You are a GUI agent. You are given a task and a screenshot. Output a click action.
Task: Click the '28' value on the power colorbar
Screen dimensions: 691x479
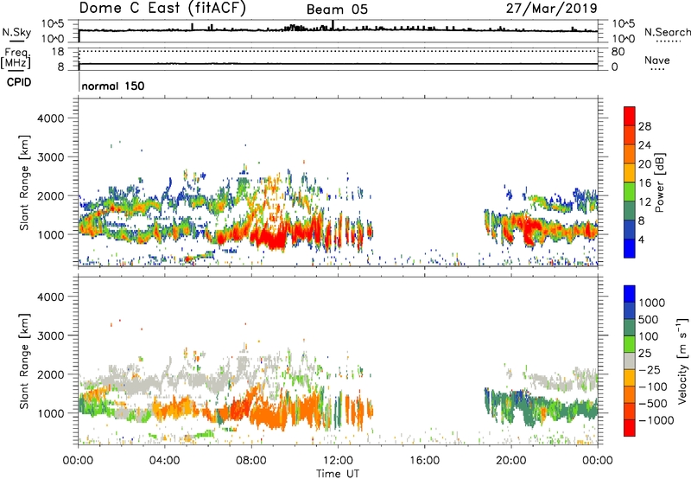pos(644,126)
